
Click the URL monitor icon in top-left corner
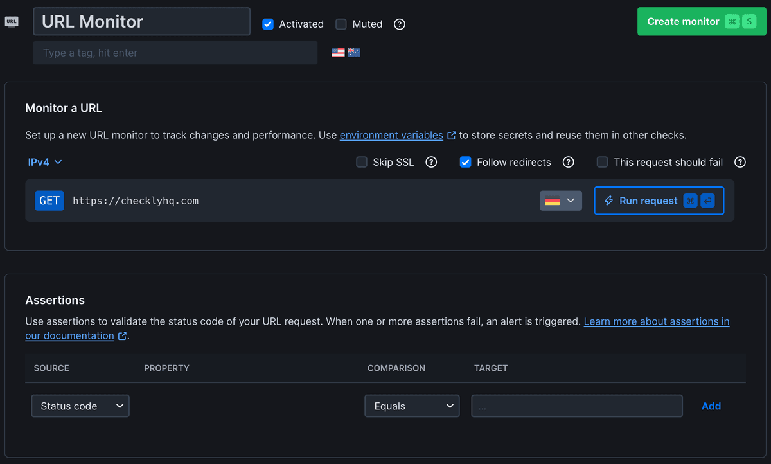click(11, 21)
